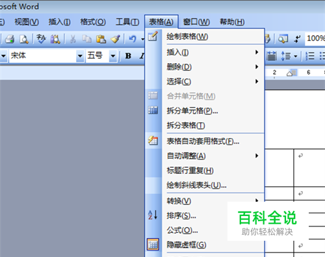Click show/hide formatting marks icon
325x257 pixels.
[x=298, y=39]
